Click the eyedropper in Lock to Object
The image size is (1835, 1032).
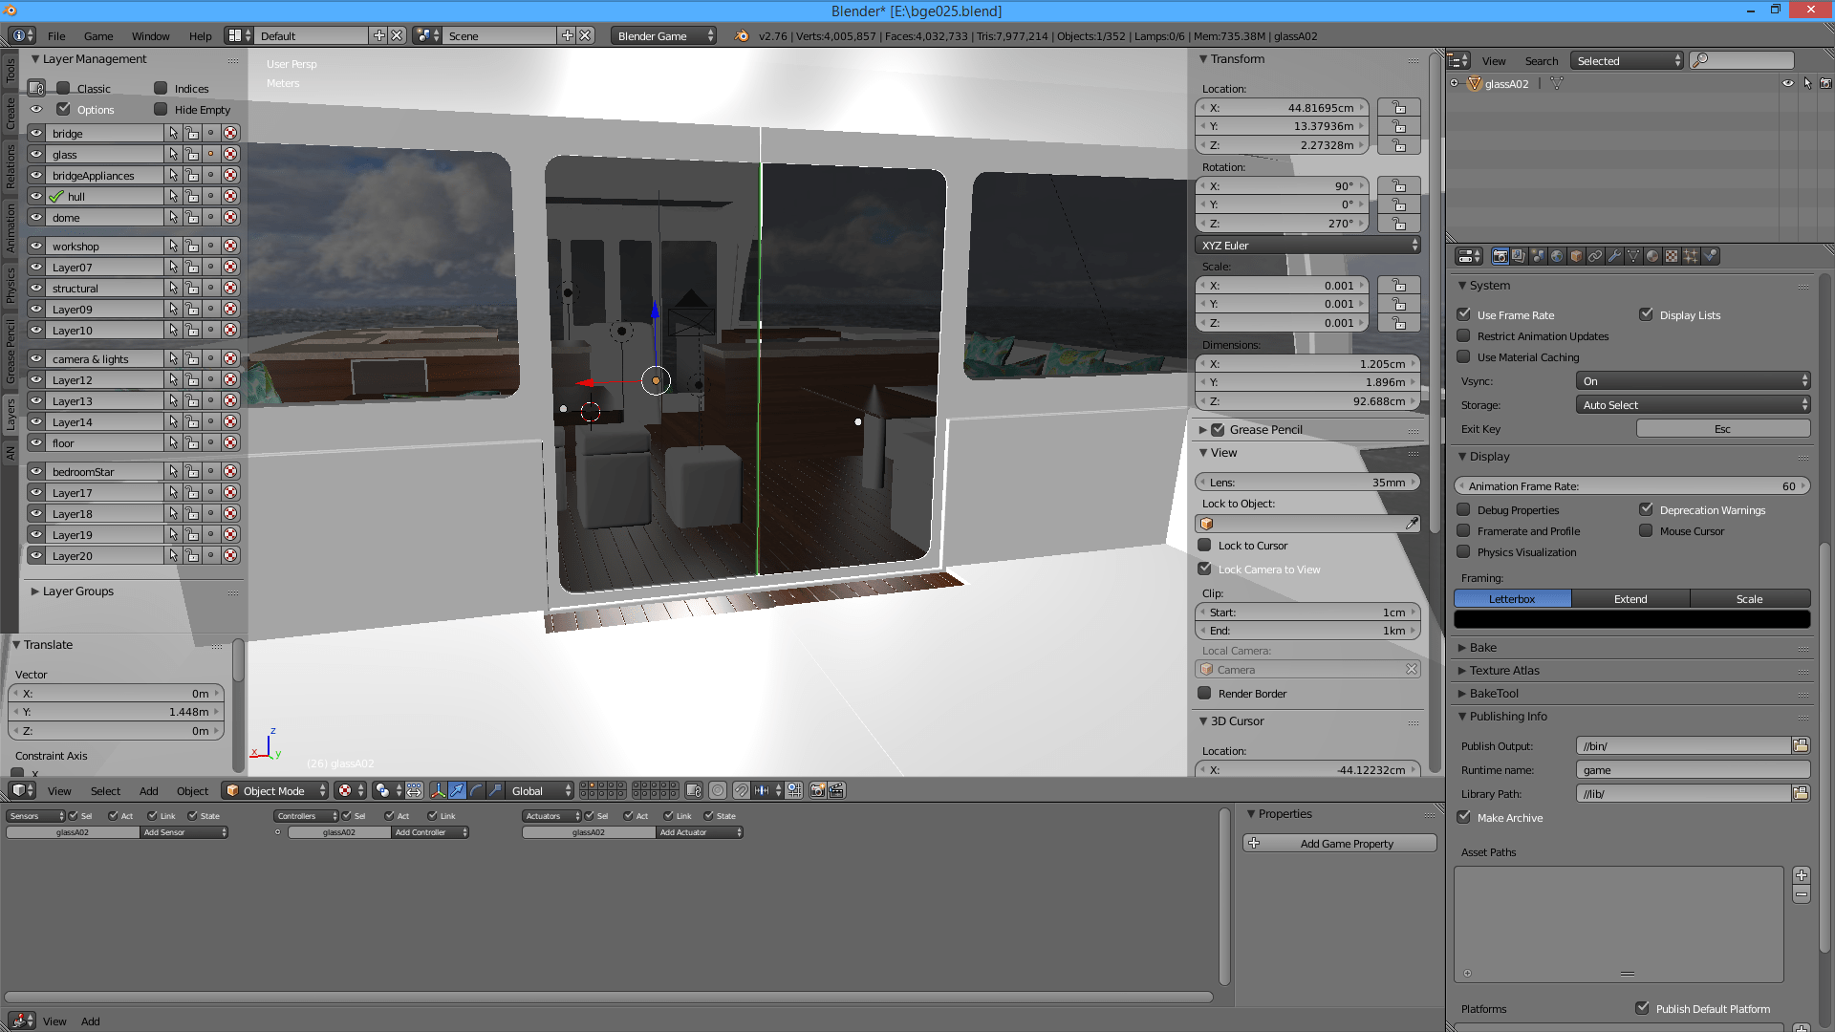point(1412,524)
